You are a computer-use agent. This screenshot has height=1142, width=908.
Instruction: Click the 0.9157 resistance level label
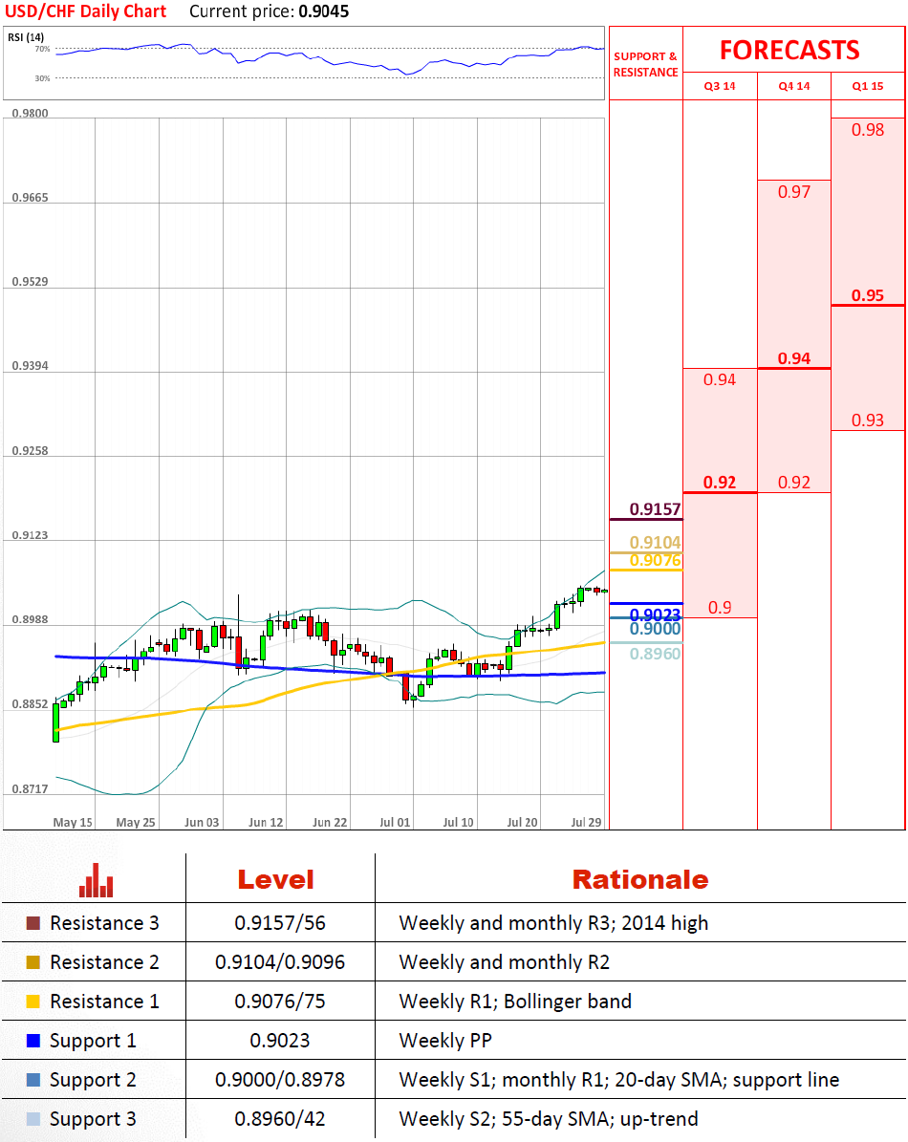(654, 509)
